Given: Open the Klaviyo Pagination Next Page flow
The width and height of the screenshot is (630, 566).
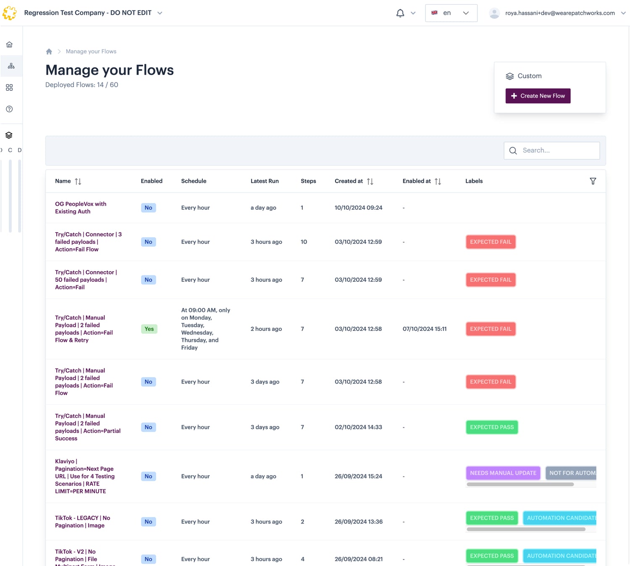Looking at the screenshot, I should click(x=84, y=476).
